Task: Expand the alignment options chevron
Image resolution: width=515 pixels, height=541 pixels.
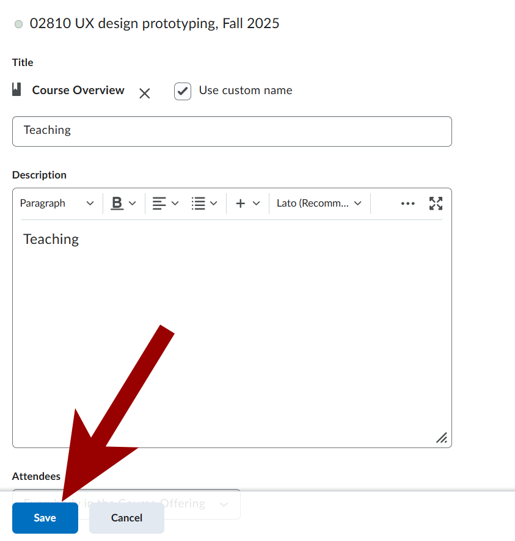Action: (x=175, y=204)
